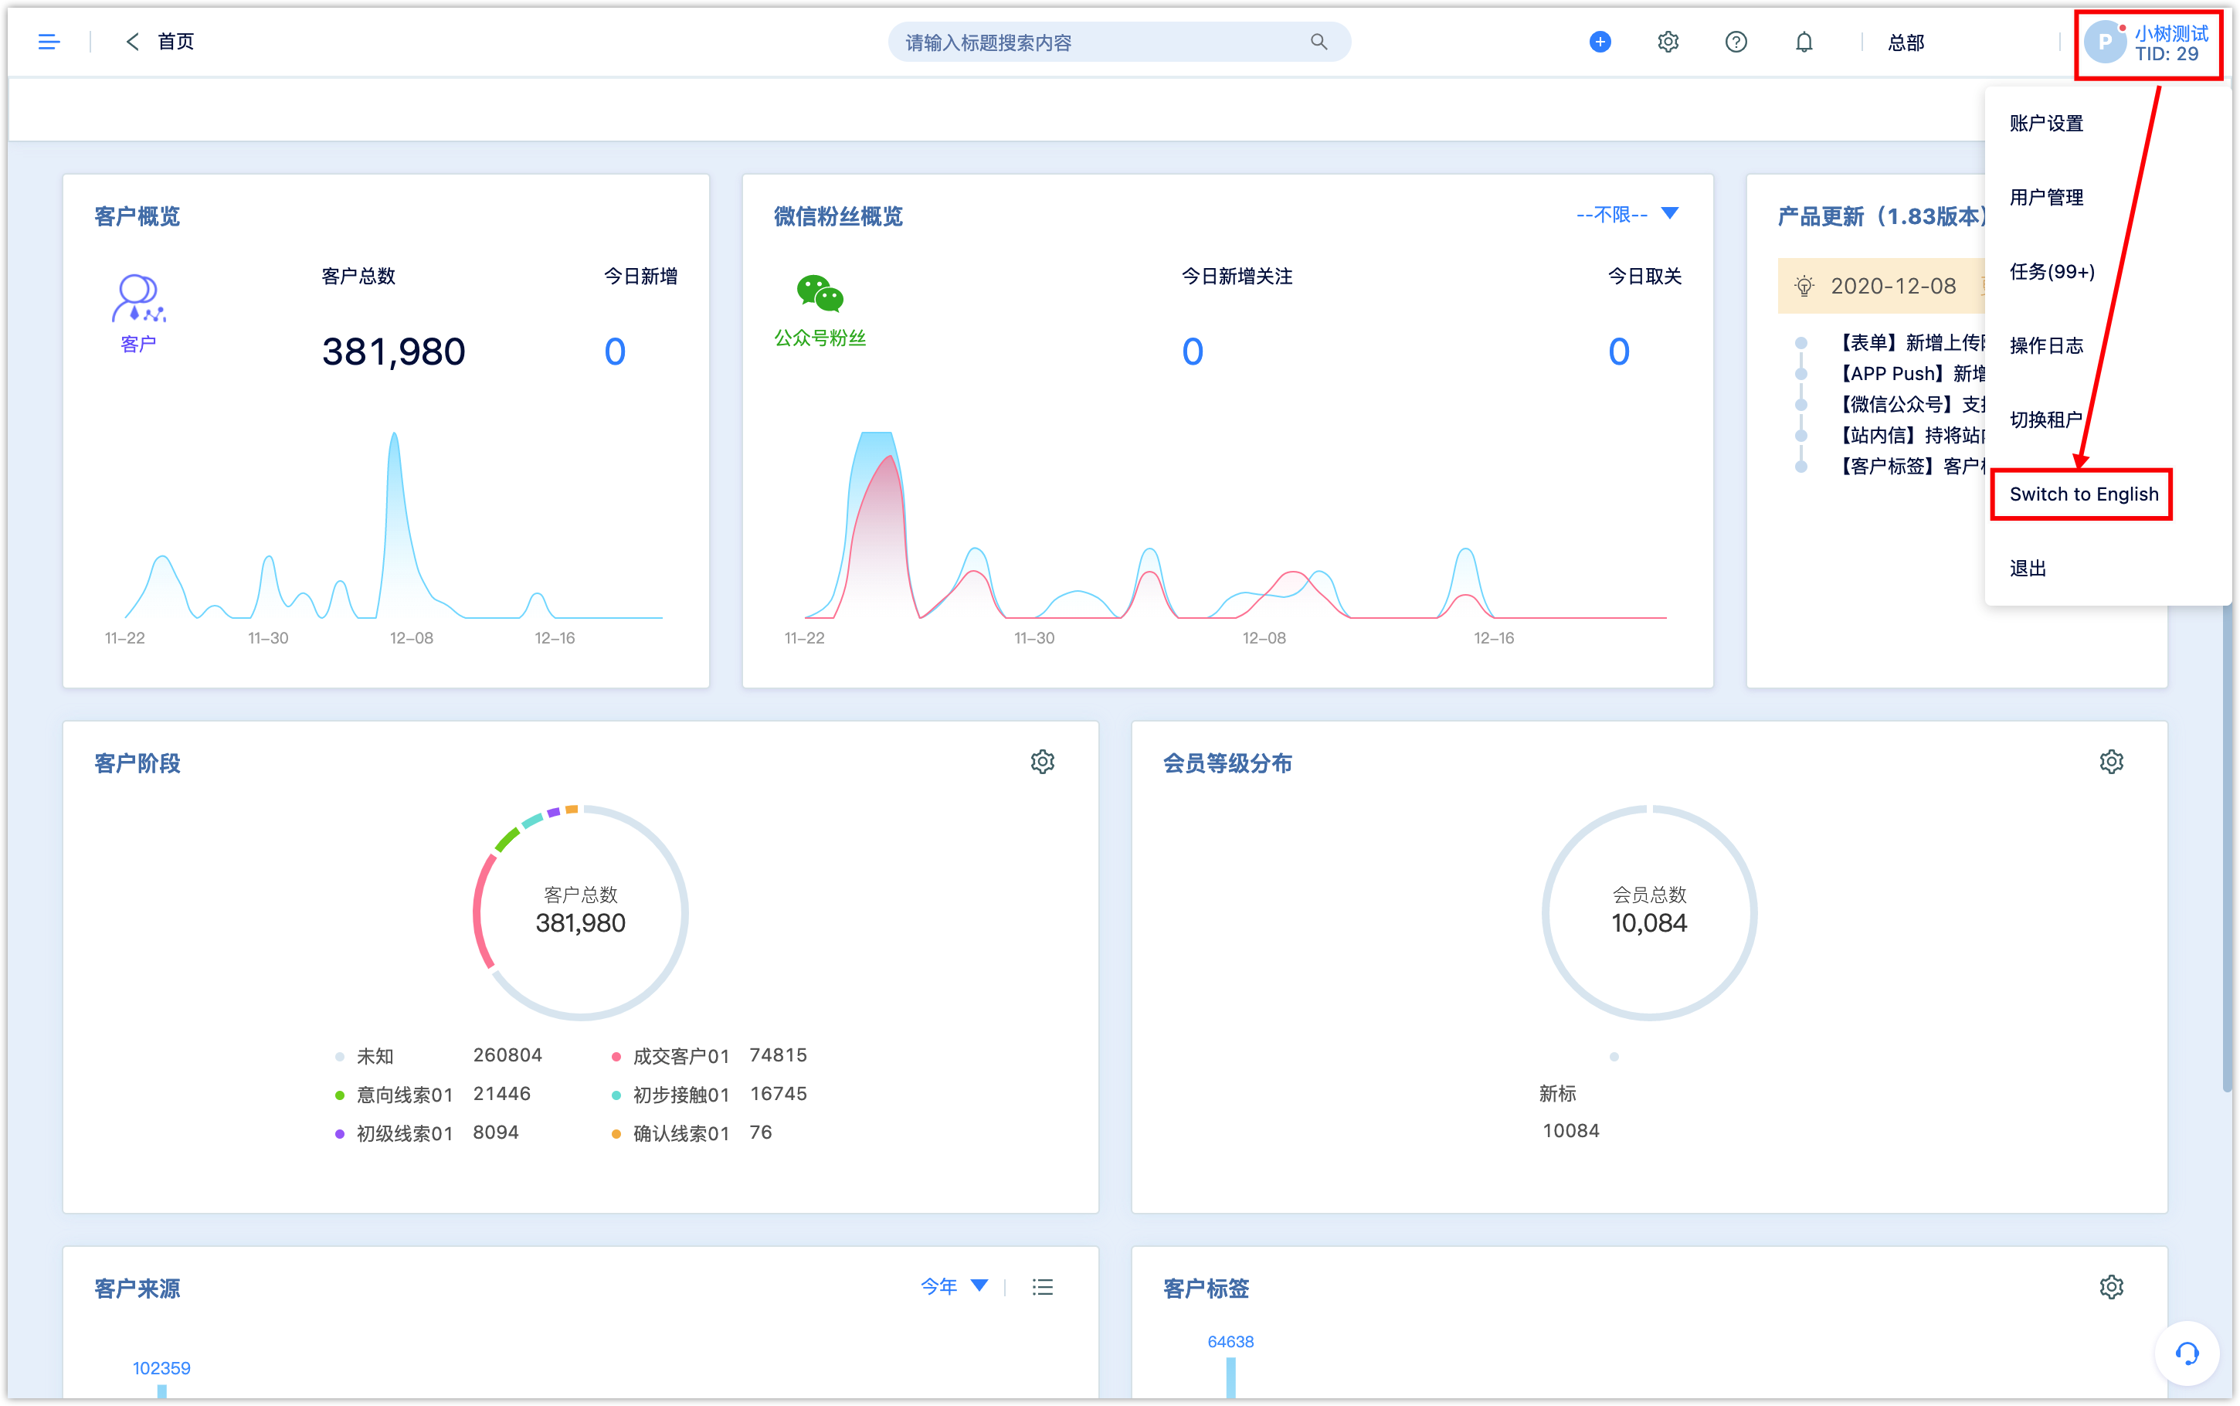
Task: Open the notification bell icon
Action: [x=1803, y=42]
